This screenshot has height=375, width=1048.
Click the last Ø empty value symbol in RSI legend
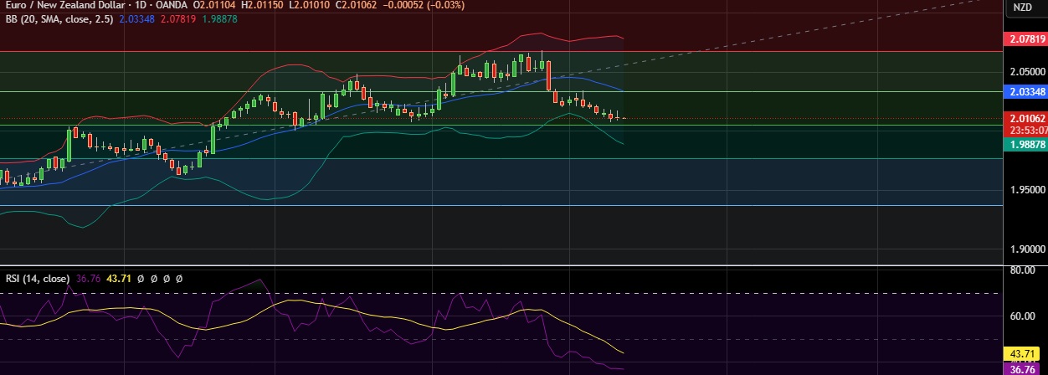point(179,278)
